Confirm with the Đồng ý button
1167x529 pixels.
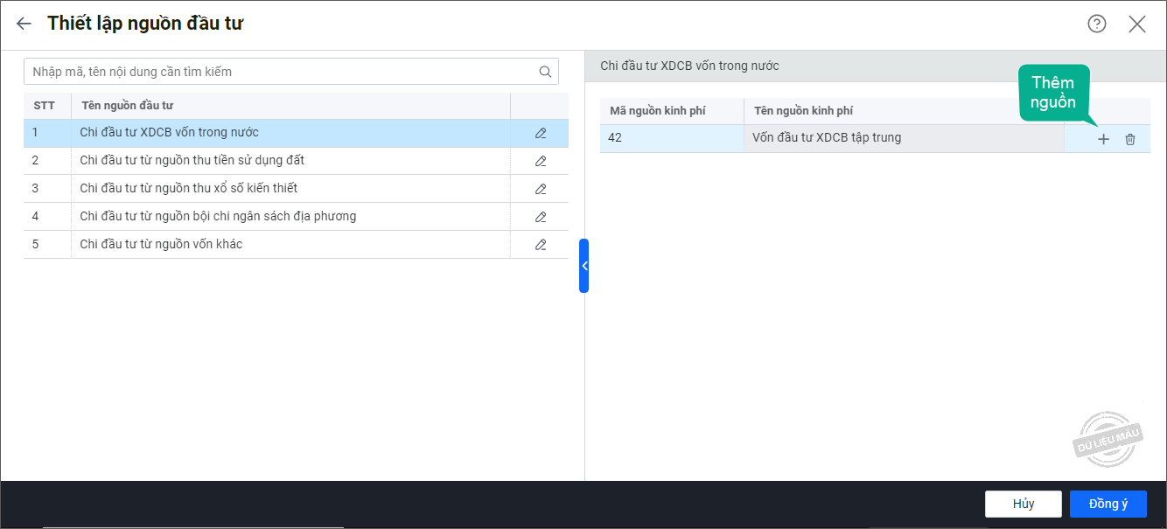click(1108, 504)
